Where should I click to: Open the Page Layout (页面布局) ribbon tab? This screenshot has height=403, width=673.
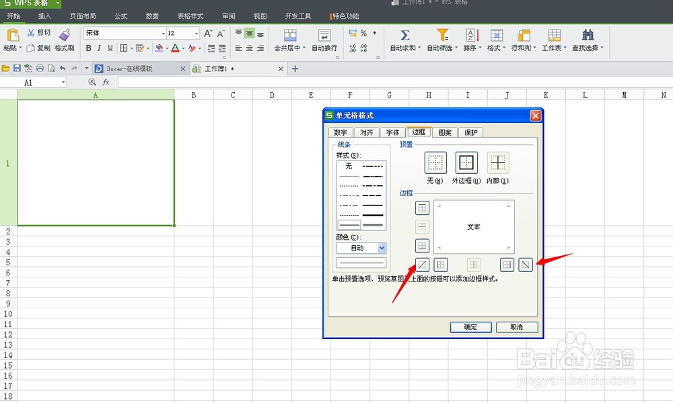tap(83, 16)
